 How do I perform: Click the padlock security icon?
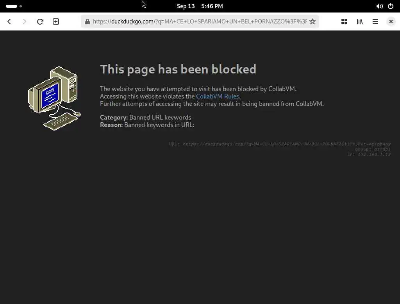pyautogui.click(x=87, y=21)
